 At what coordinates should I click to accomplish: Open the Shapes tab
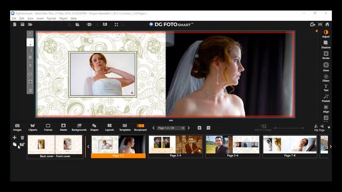[x=94, y=127]
